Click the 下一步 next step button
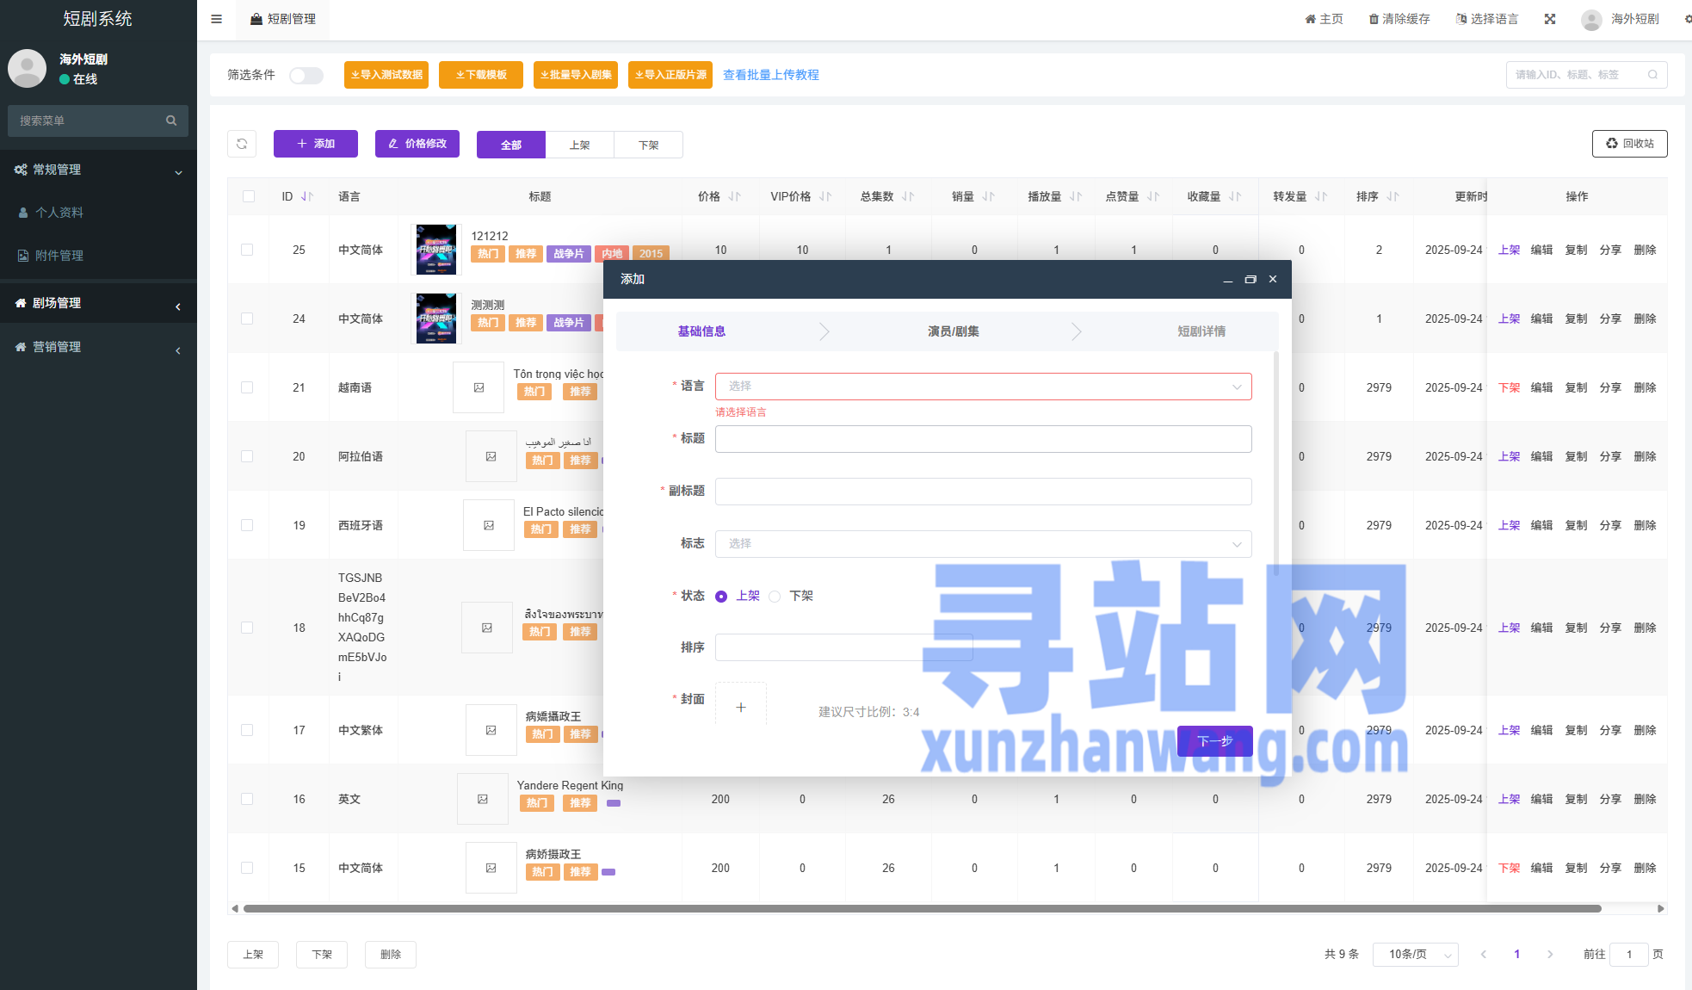This screenshot has height=990, width=1692. 1214,740
